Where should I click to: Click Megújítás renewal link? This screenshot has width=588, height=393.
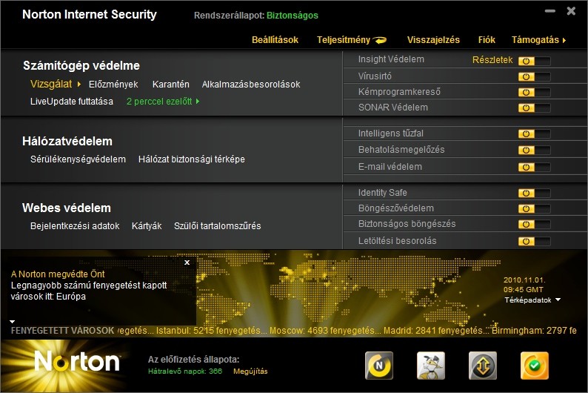coord(250,371)
